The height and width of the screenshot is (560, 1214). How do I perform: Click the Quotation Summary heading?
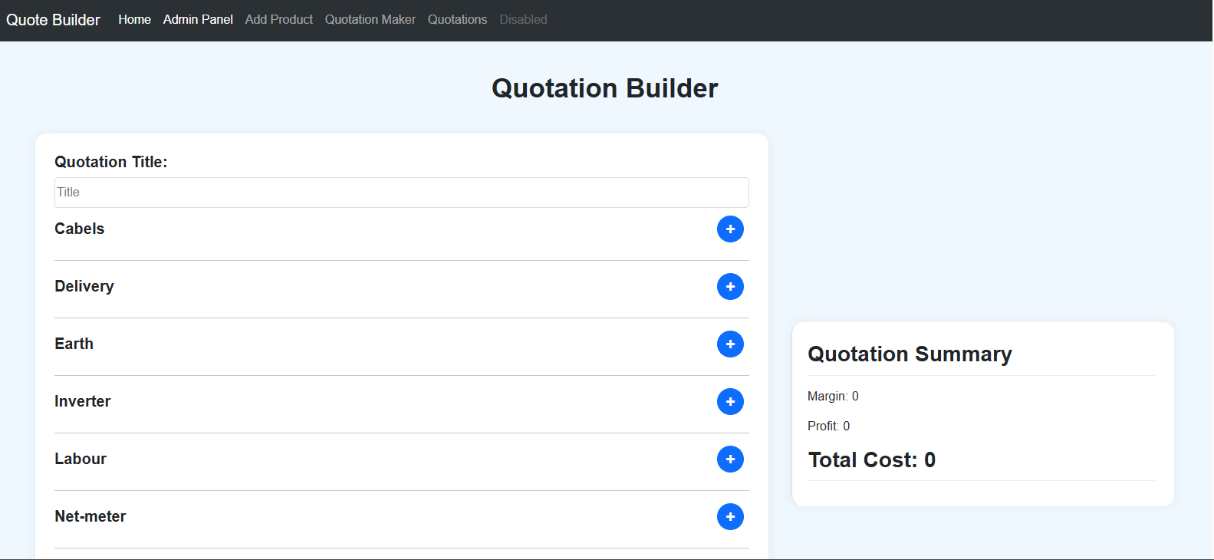click(x=910, y=354)
